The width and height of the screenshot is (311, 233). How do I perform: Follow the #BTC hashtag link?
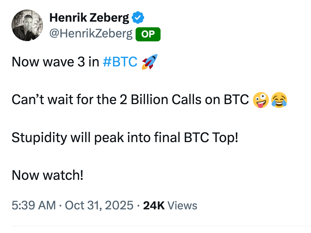(120, 62)
